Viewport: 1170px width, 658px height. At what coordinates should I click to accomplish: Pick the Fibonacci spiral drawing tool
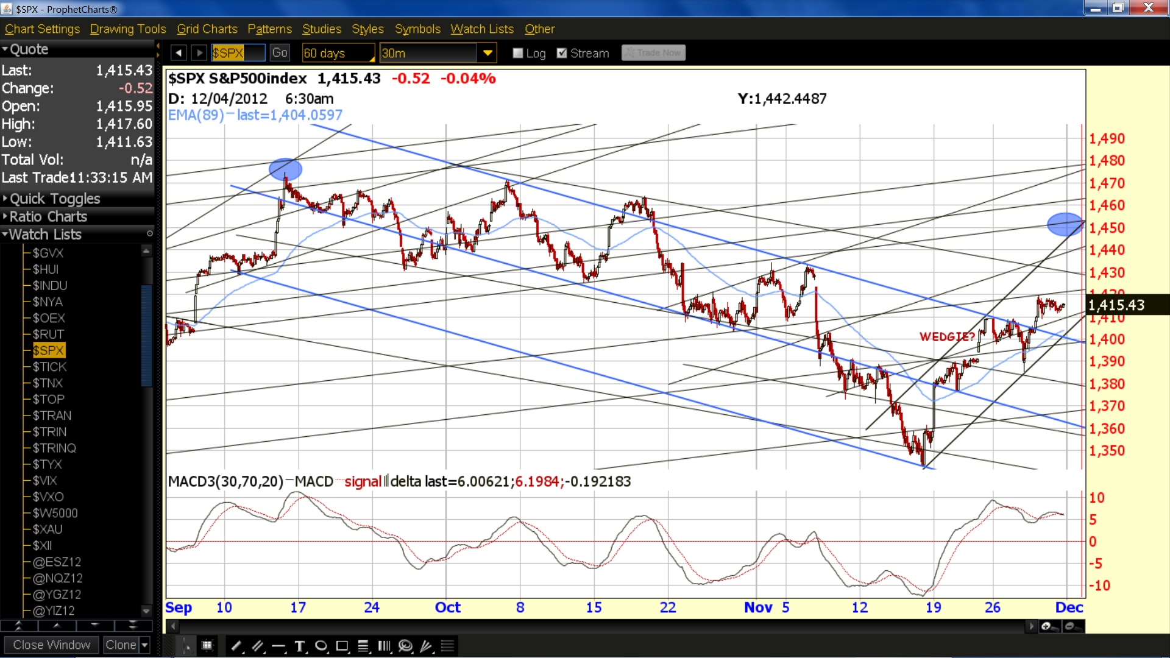click(405, 646)
